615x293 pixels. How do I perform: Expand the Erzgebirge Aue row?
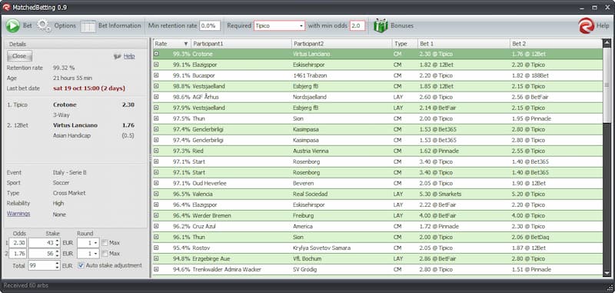(156, 258)
